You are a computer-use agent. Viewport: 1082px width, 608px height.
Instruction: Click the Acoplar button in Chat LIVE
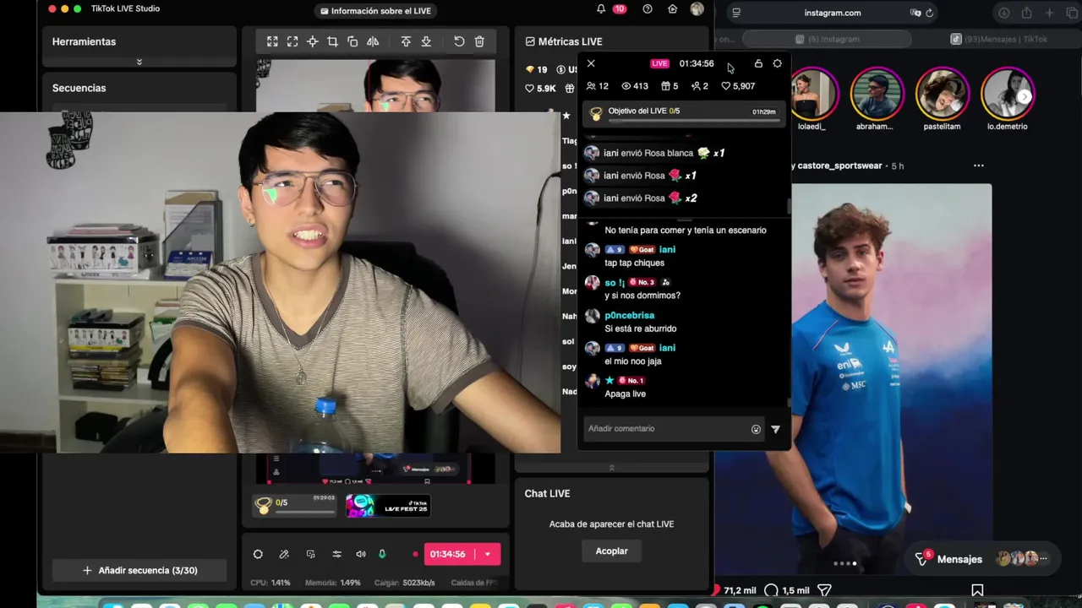[x=611, y=551]
